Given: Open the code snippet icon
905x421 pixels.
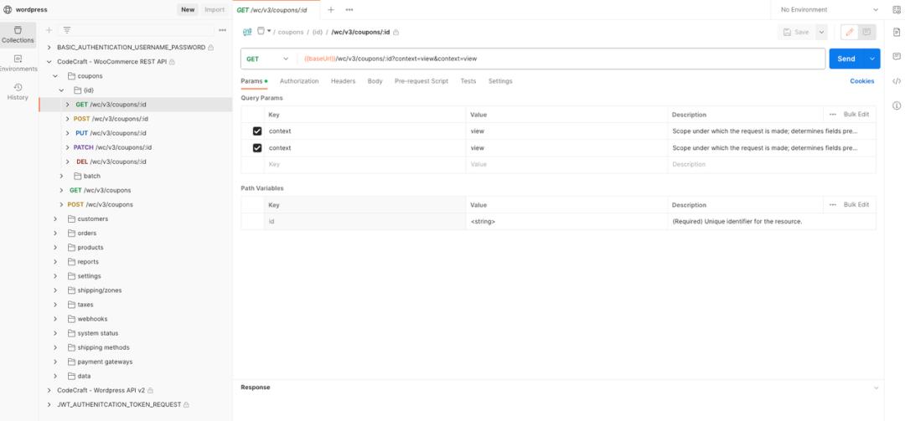Looking at the screenshot, I should click(x=897, y=80).
